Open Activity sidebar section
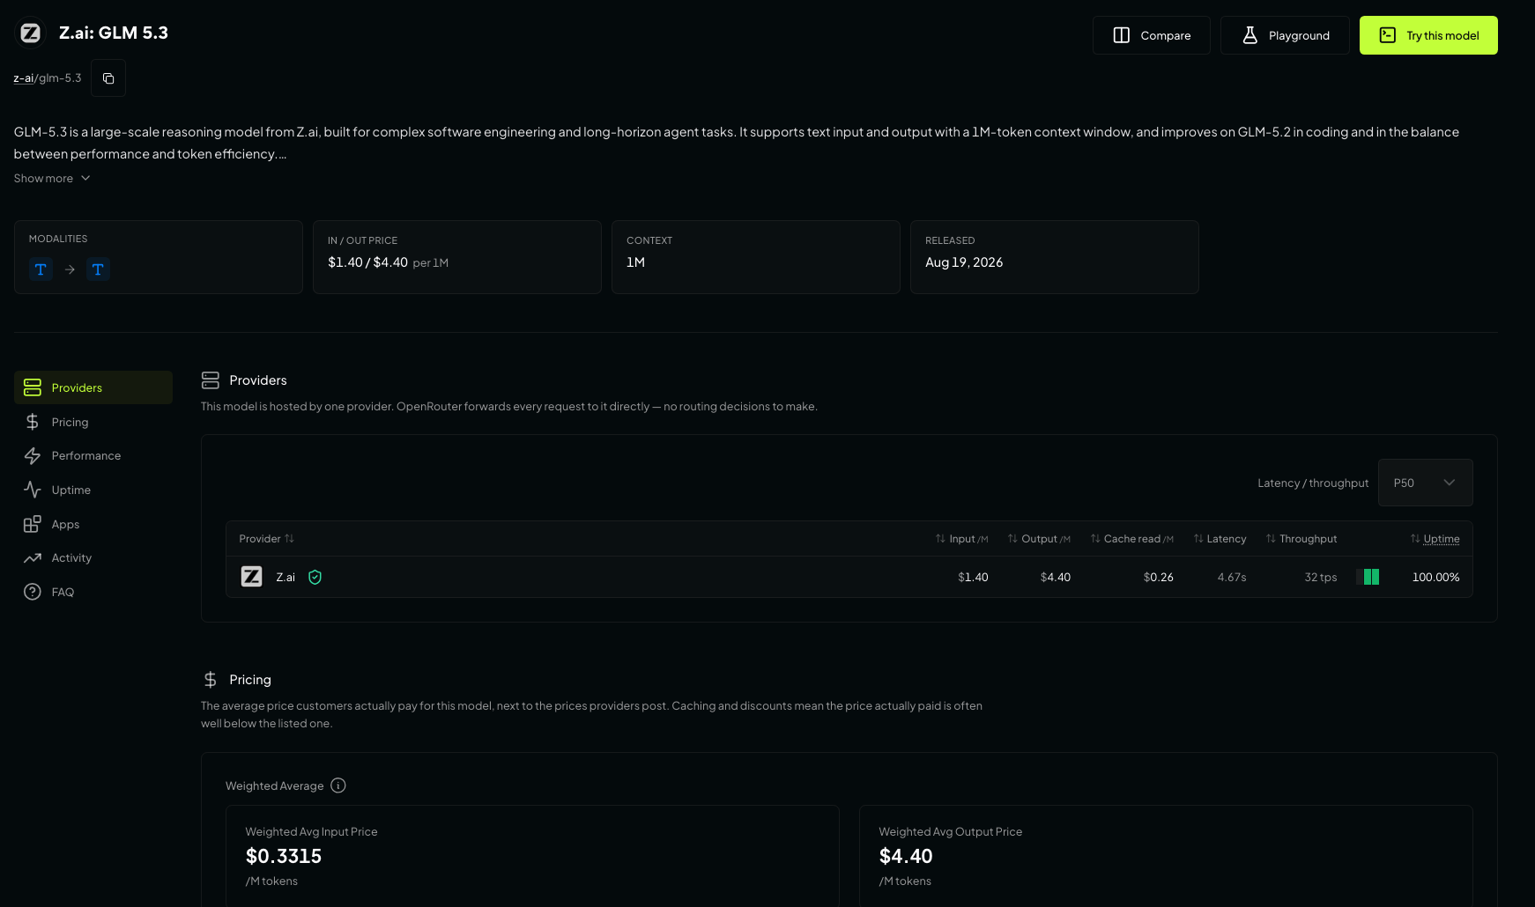The height and width of the screenshot is (907, 1535). (x=93, y=557)
